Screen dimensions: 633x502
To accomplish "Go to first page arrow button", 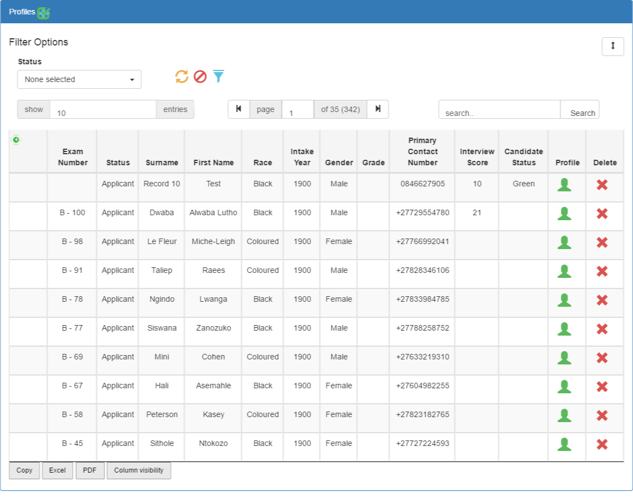I will tap(239, 109).
